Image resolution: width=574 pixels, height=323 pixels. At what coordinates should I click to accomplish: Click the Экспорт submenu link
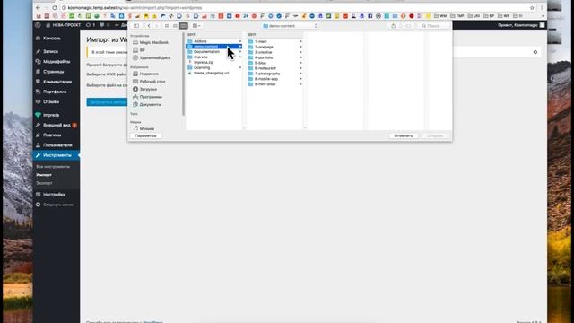tap(44, 183)
